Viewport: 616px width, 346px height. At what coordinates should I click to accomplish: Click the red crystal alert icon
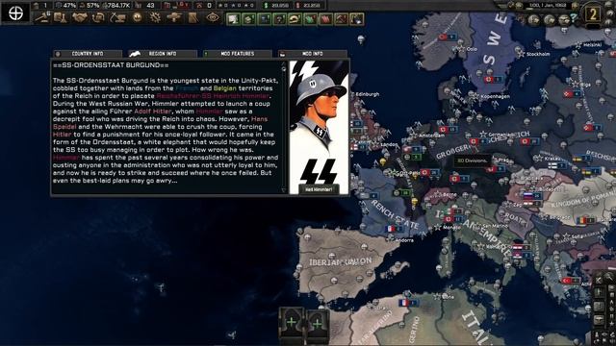[325, 19]
